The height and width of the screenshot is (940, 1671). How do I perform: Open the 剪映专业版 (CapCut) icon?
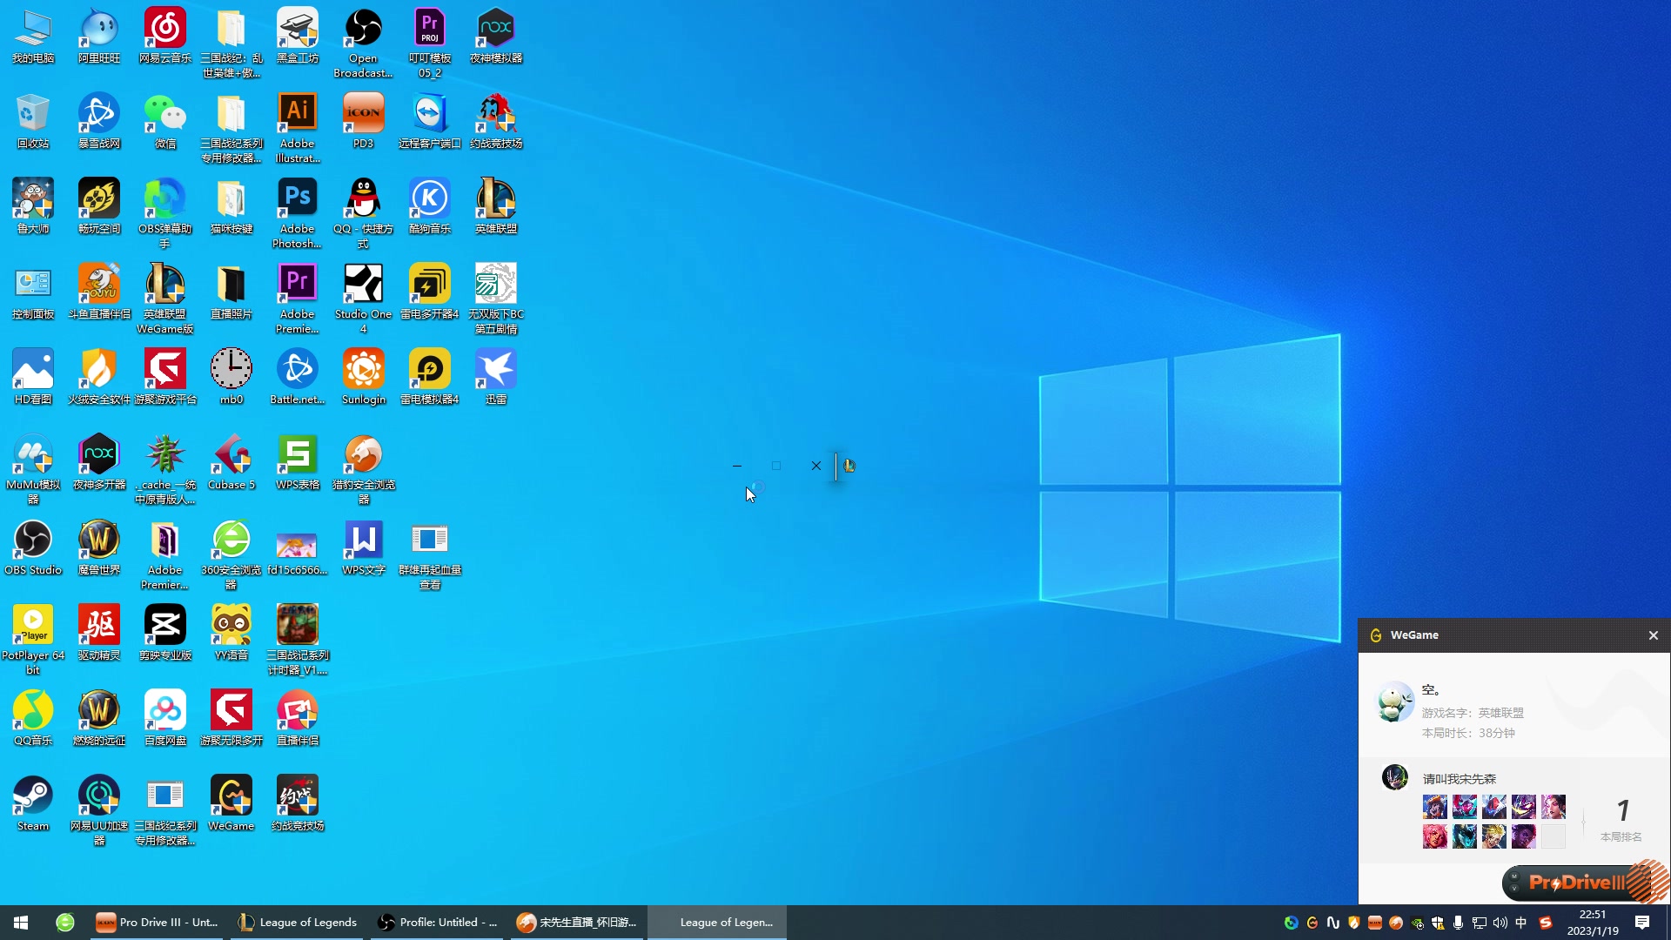164,625
